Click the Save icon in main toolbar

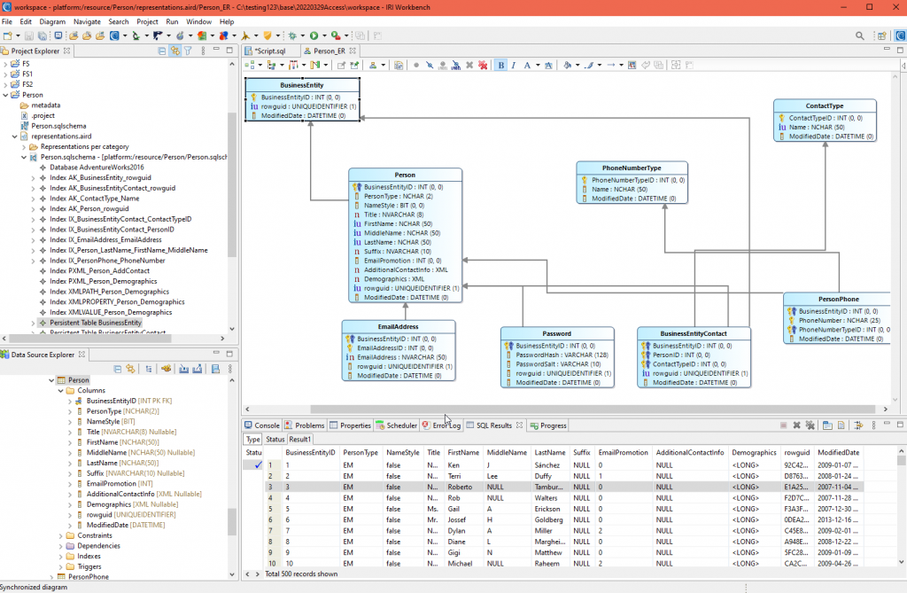[x=29, y=35]
